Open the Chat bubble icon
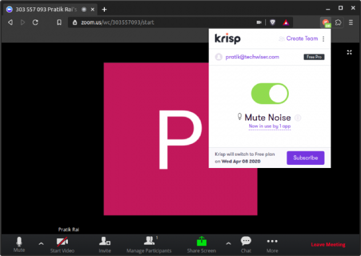The height and width of the screenshot is (256, 361). pyautogui.click(x=246, y=241)
